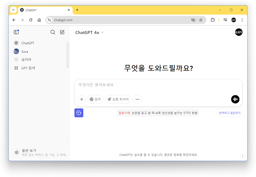
Task: Select the ChatGPT browser tab
Action: [45, 10]
